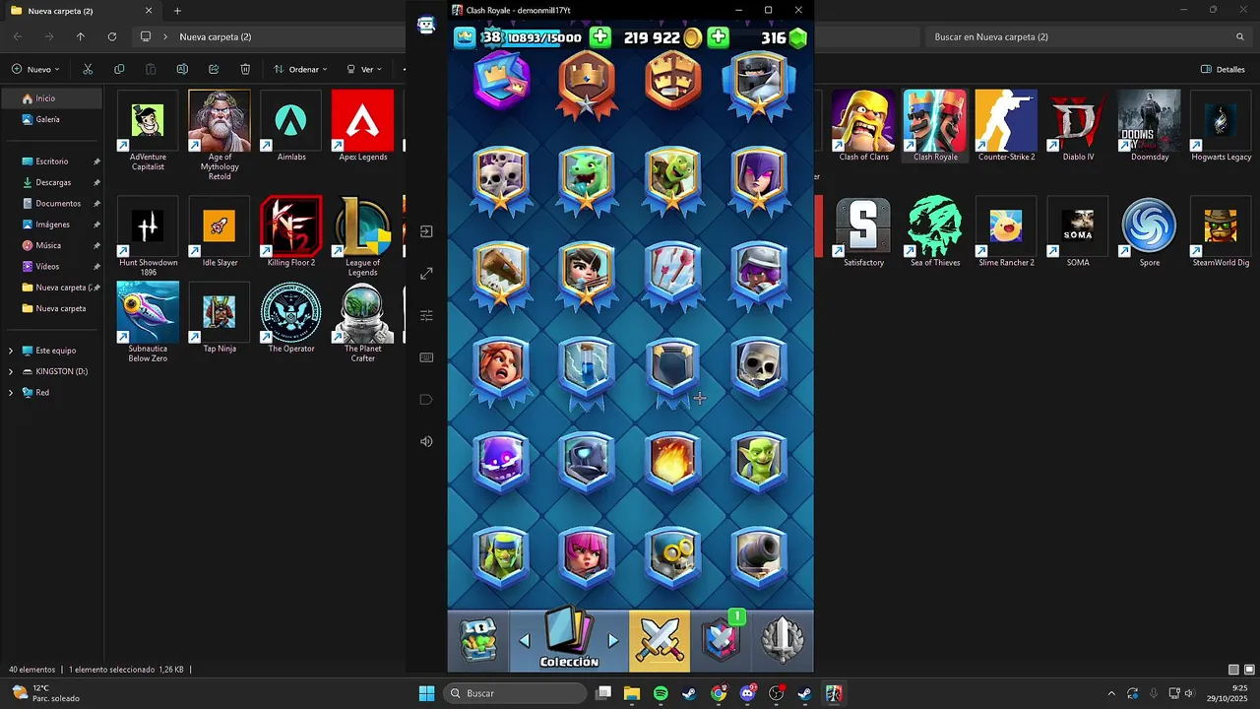Open new Explorer tab plus button

pos(177,11)
